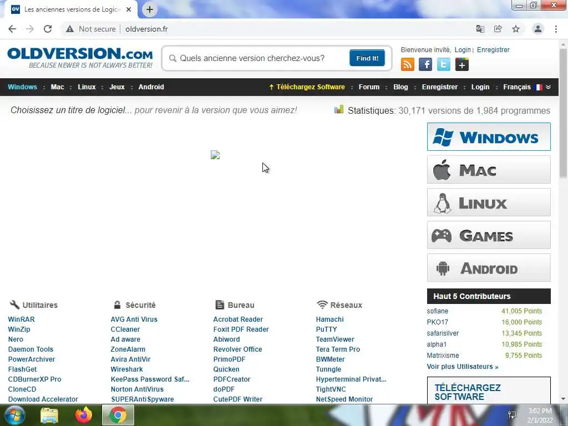Click Téléchargez Software in nav bar
This screenshot has height=426, width=568.
307,87
